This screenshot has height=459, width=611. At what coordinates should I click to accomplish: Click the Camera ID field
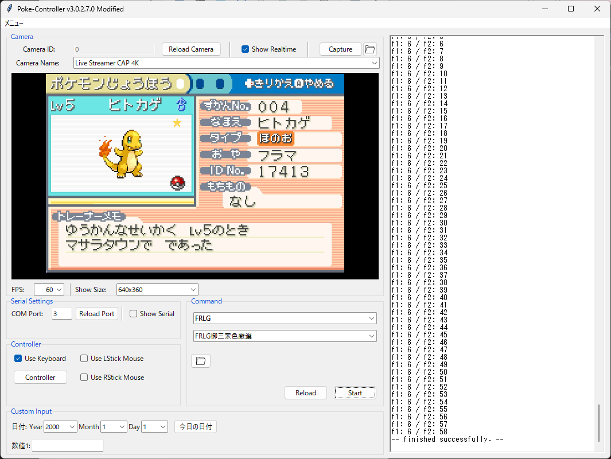pos(114,49)
